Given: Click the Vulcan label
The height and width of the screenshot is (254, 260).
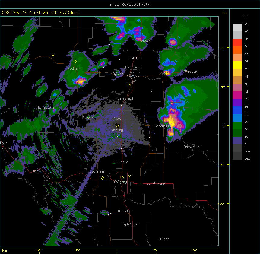Looking at the screenshot, I should tap(164, 239).
